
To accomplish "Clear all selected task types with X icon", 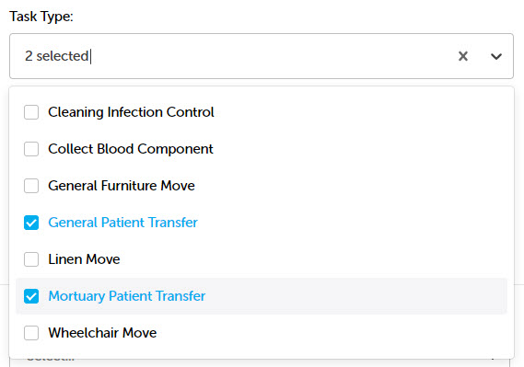I will pyautogui.click(x=463, y=56).
